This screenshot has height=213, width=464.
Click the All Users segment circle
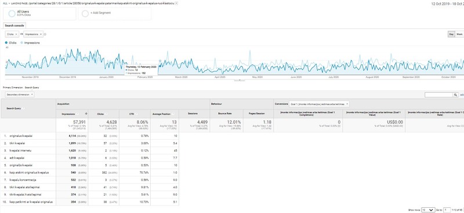[x=12, y=13]
